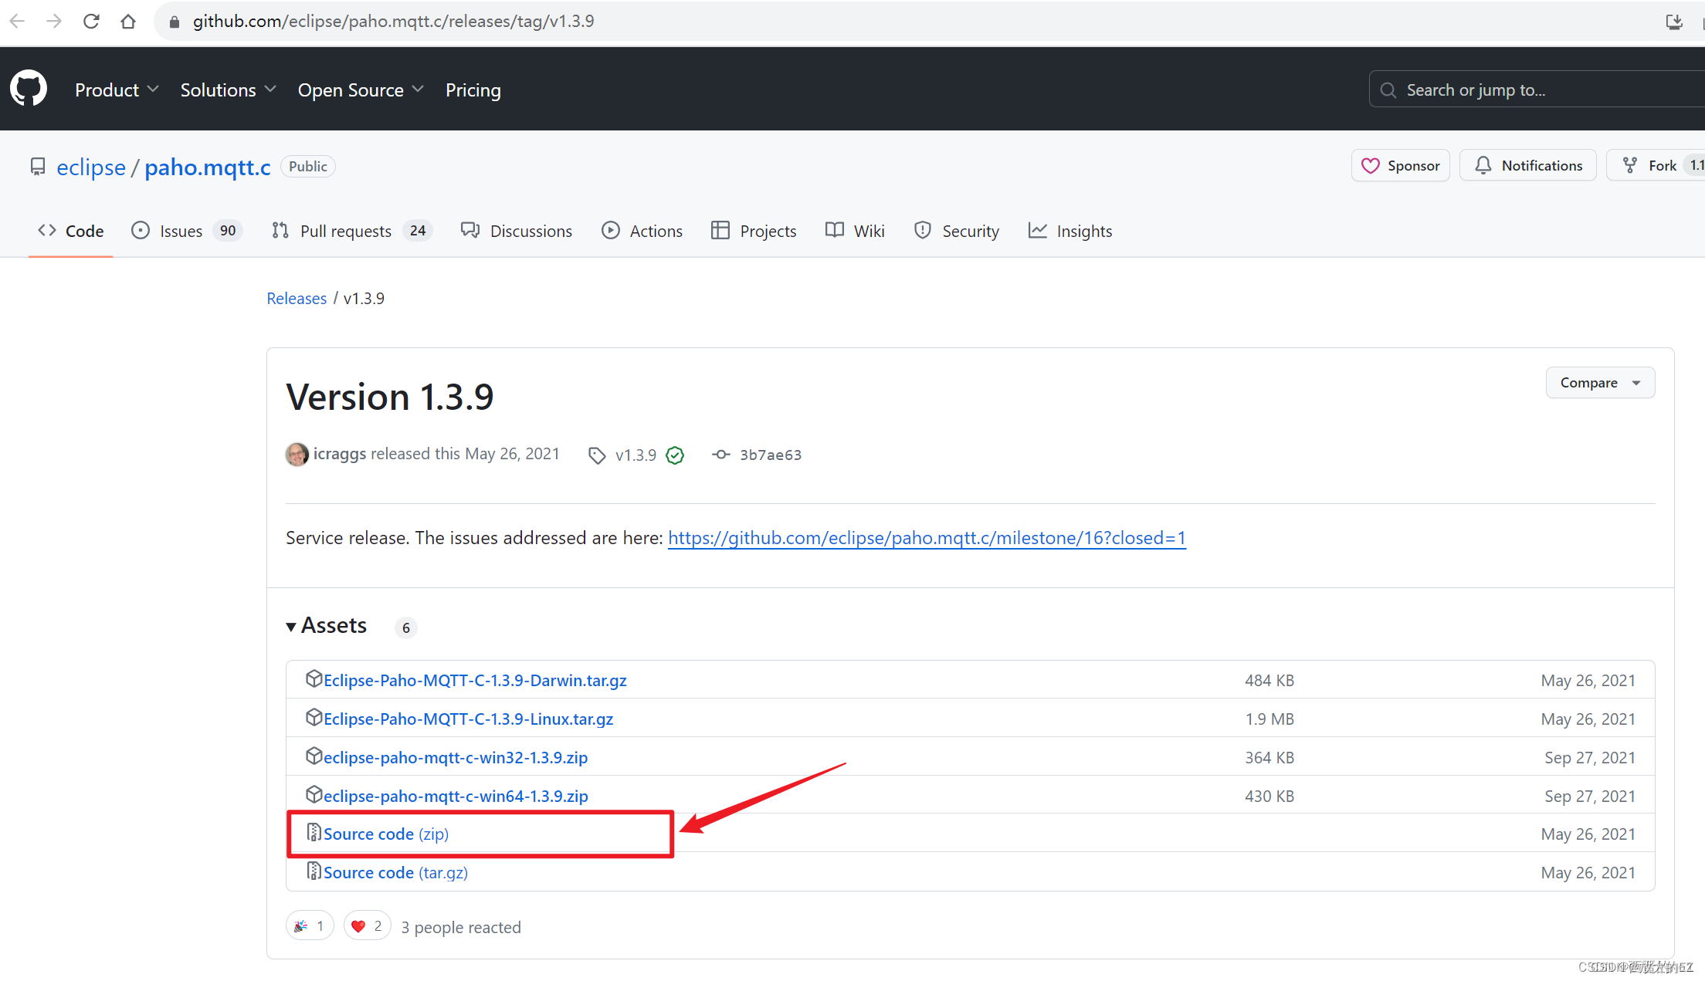Click the browser home icon
Screen dimensions: 1705x981
click(128, 21)
